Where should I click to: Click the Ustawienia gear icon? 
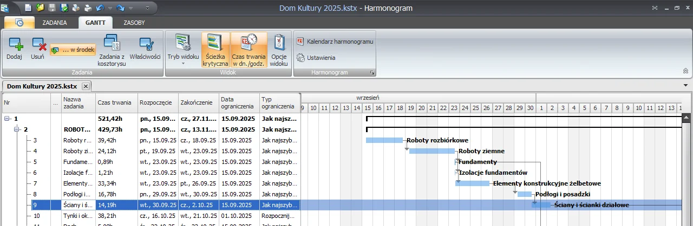pos(300,58)
